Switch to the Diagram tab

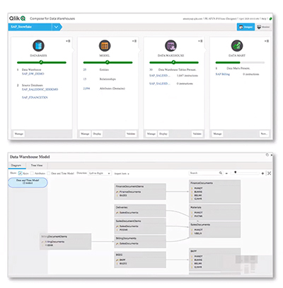click(x=16, y=165)
